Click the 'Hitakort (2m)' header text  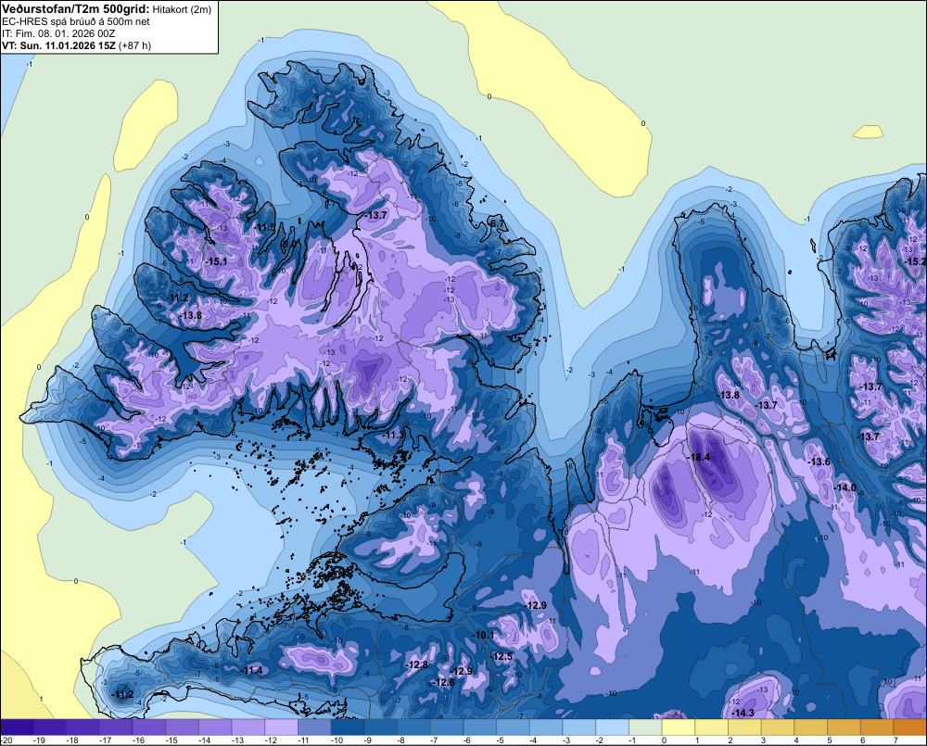point(182,9)
